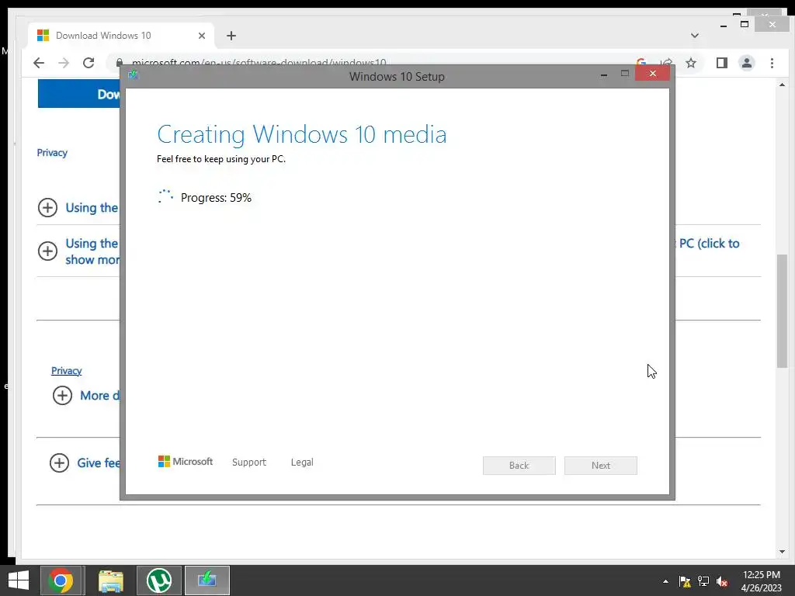This screenshot has width=795, height=596.
Task: Open Chrome side panel icon
Action: (x=721, y=63)
